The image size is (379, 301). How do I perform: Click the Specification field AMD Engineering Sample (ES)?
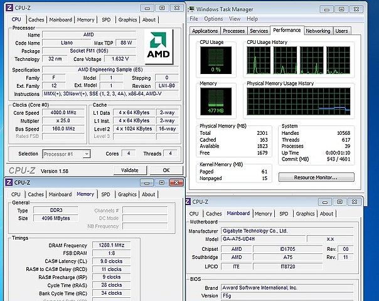(110, 70)
